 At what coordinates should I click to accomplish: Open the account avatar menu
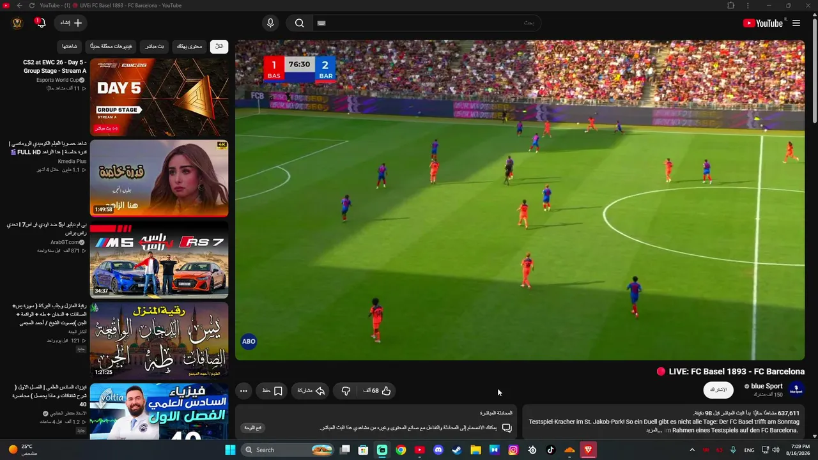(x=17, y=23)
